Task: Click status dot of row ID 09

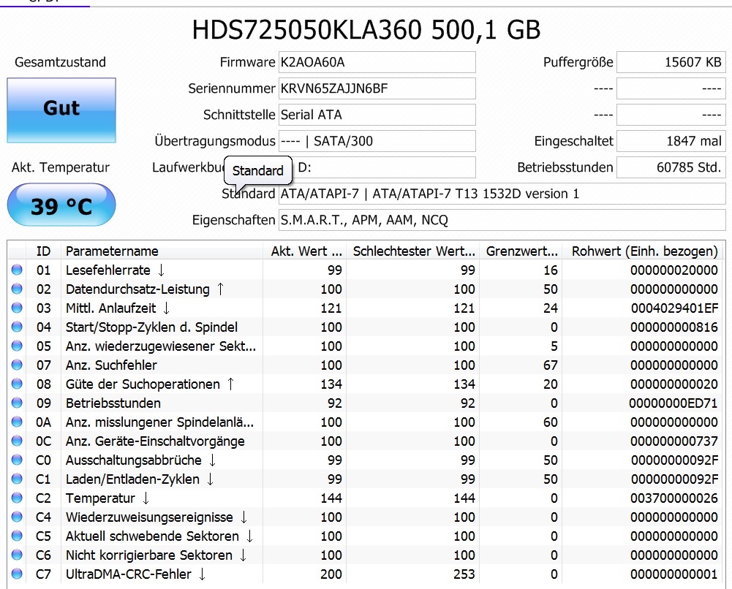Action: pyautogui.click(x=17, y=403)
